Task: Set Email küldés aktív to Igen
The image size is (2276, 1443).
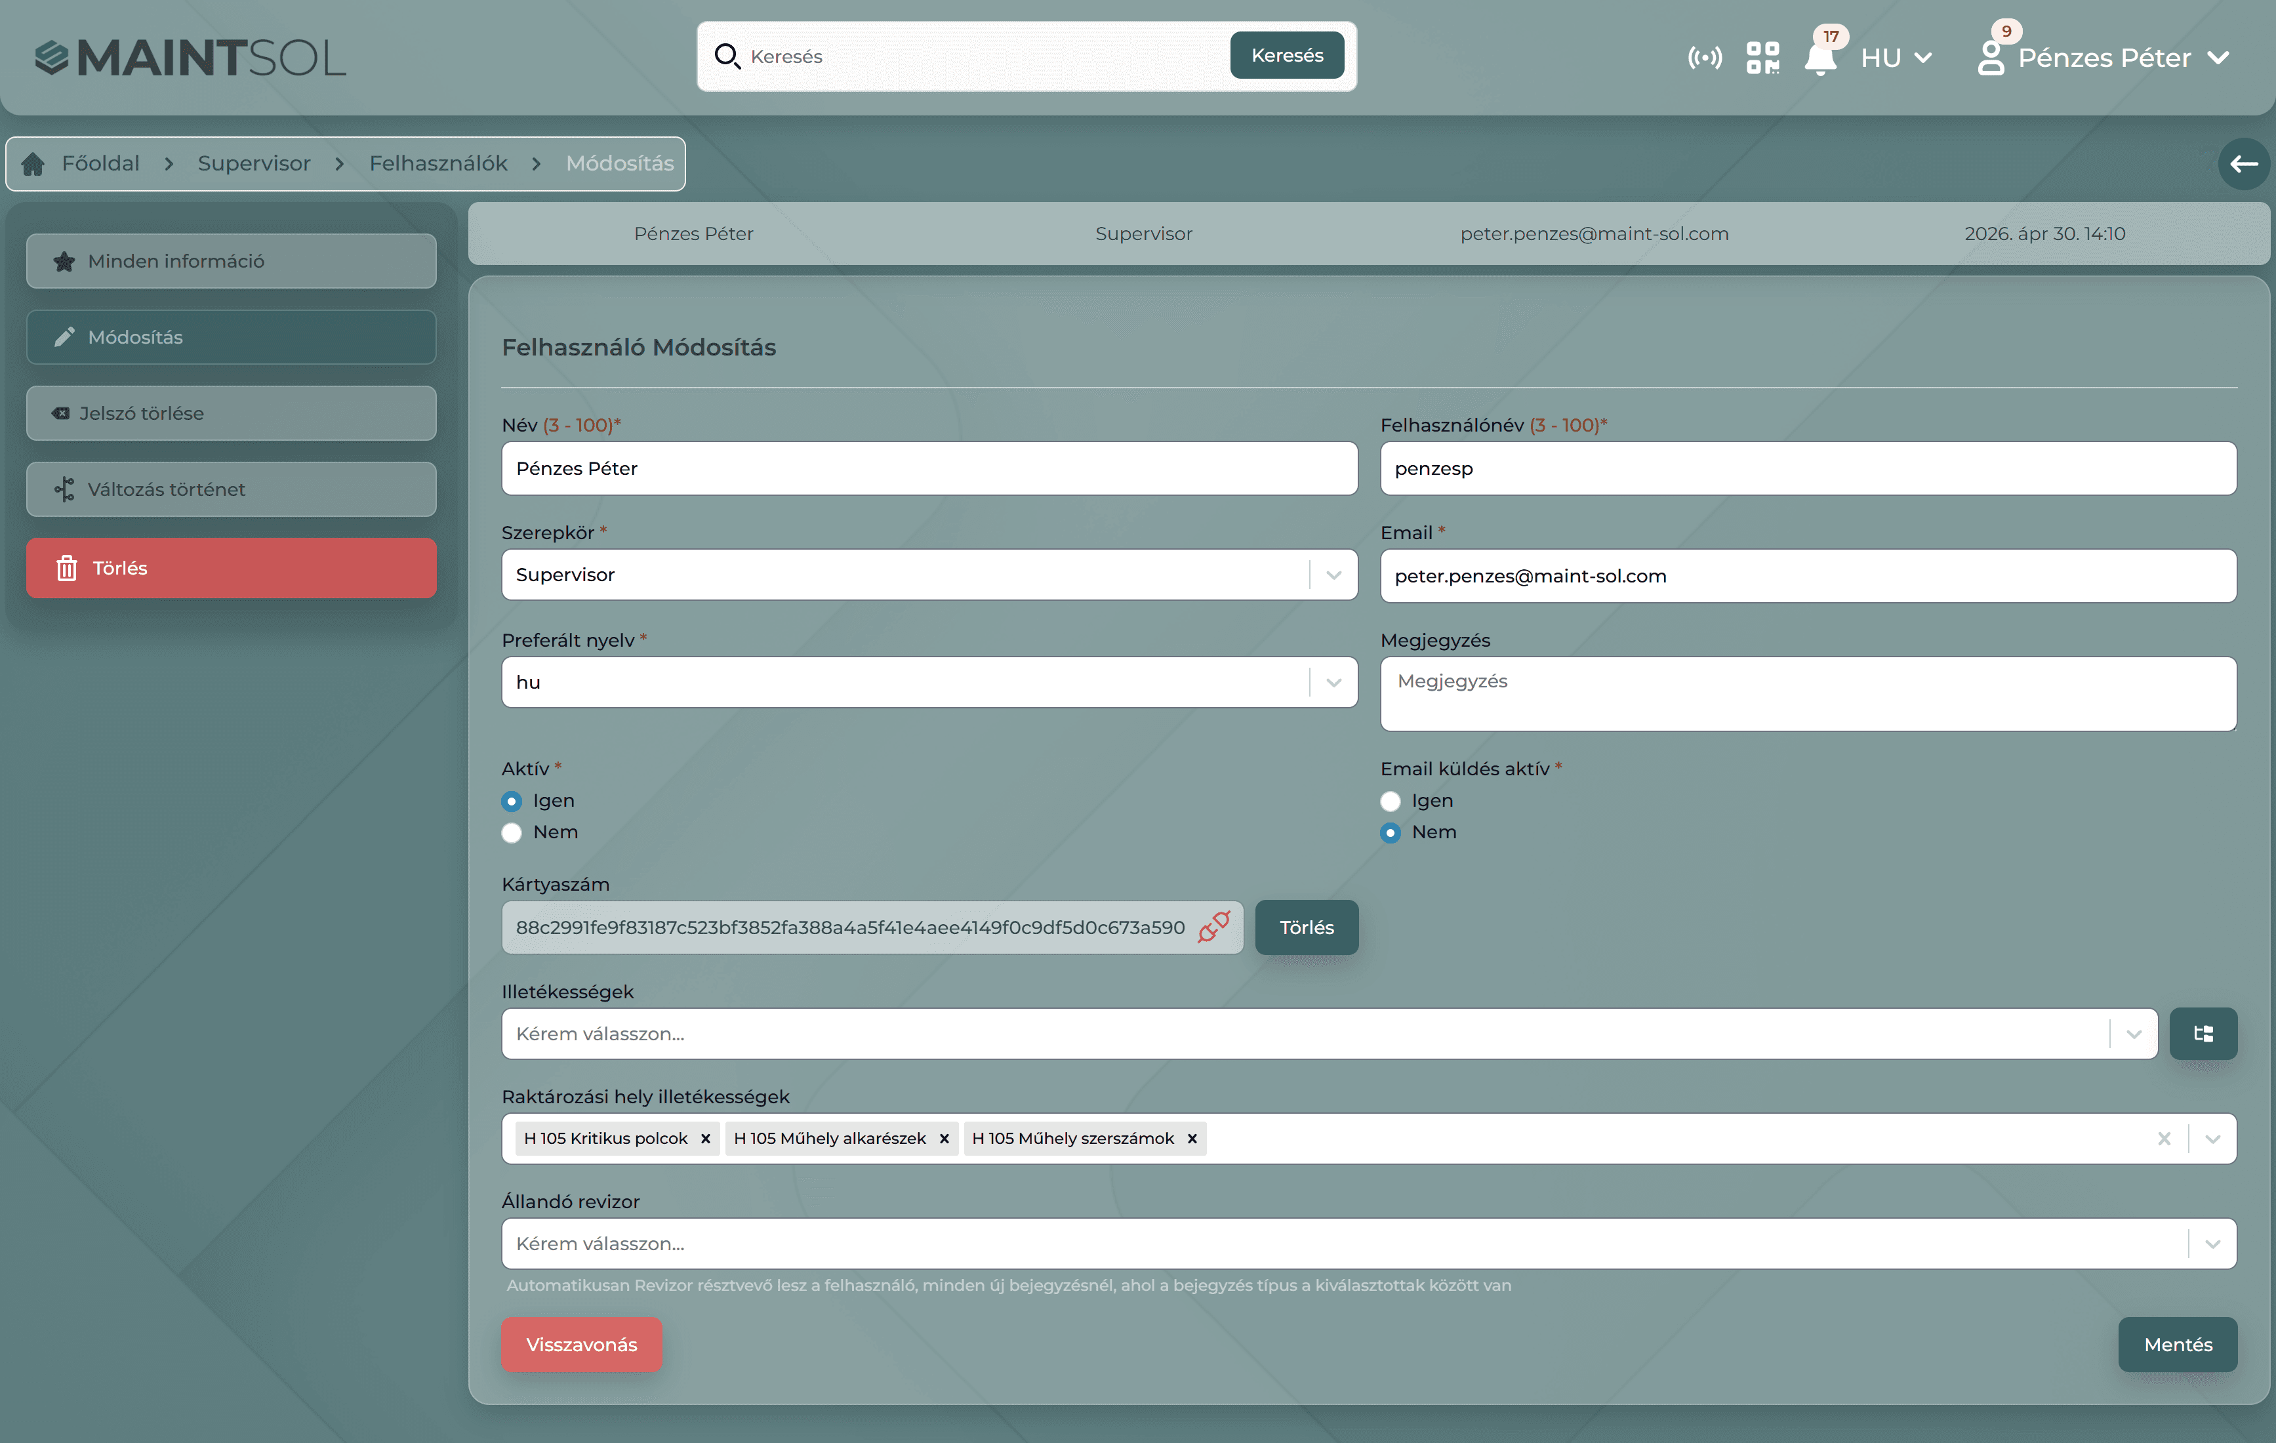Action: pos(1391,802)
